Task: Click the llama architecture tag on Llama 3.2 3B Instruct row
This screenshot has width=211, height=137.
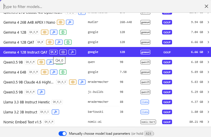Action: [145, 112]
